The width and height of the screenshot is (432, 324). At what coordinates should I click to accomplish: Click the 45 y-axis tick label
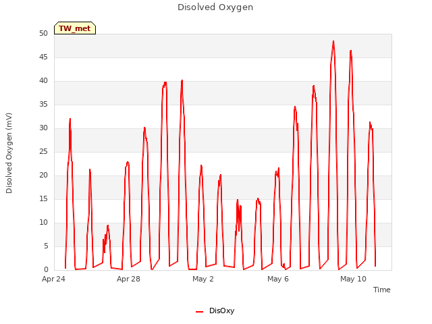(x=43, y=57)
